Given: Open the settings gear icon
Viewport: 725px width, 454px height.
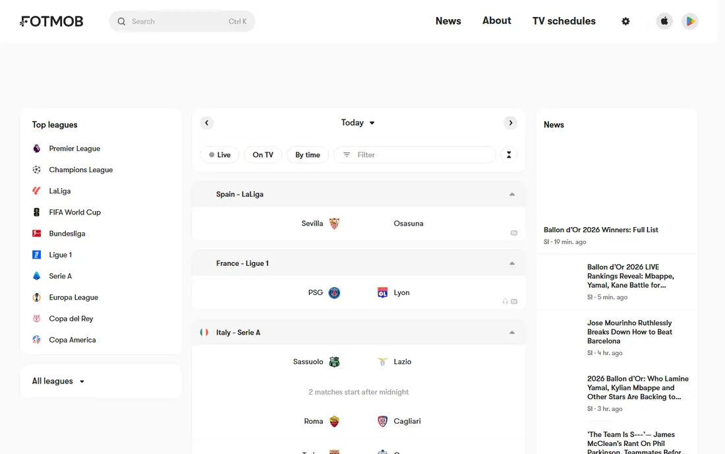Looking at the screenshot, I should 625,21.
